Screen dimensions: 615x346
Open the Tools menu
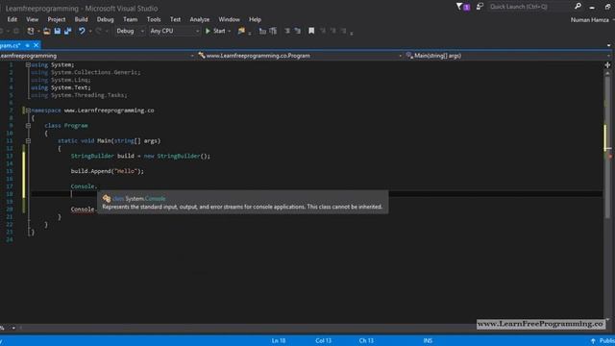(154, 19)
